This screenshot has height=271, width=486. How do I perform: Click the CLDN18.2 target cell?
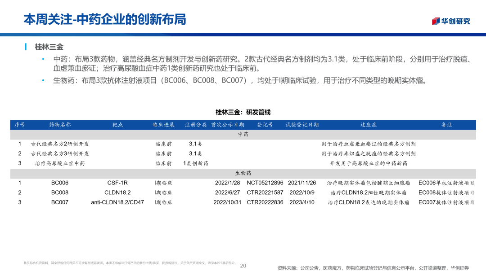pyautogui.click(x=117, y=192)
